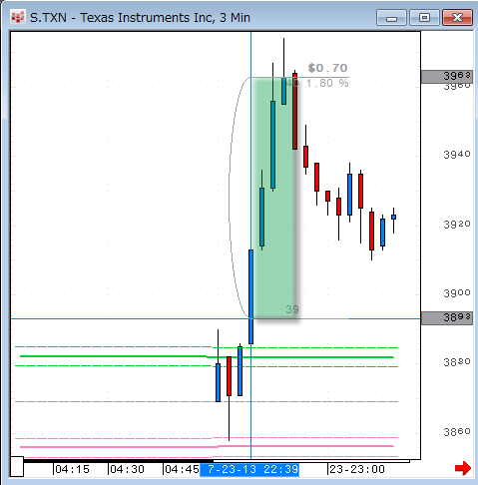The image size is (478, 485).
Task: Click the 3860 price scale label
Action: (x=457, y=432)
